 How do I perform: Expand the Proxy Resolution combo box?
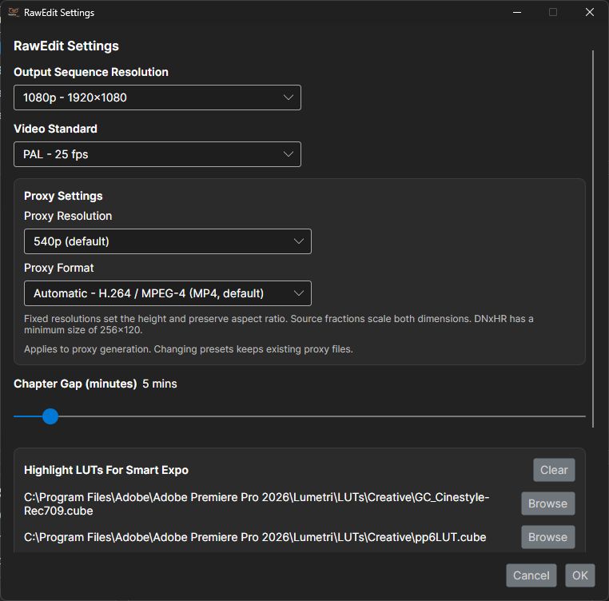(x=167, y=241)
